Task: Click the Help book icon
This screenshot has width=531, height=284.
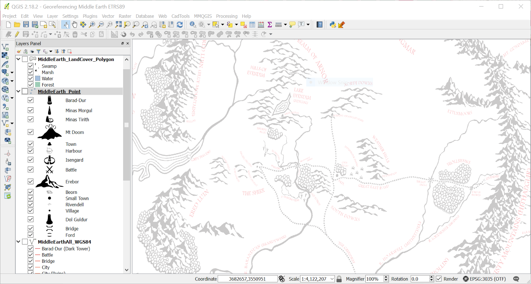Action: click(320, 25)
